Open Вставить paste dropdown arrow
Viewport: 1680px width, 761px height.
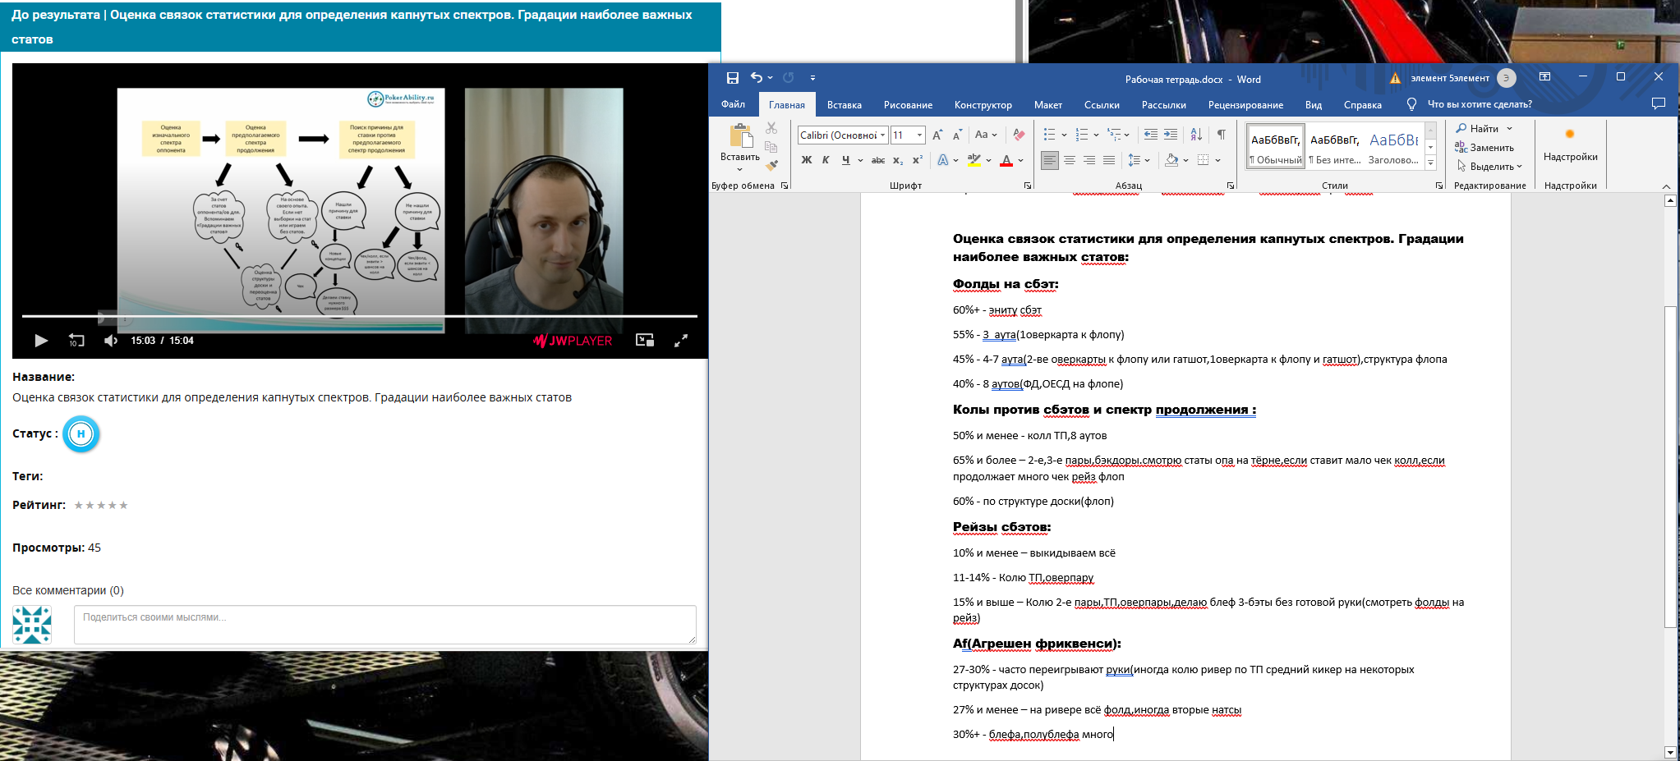point(739,170)
